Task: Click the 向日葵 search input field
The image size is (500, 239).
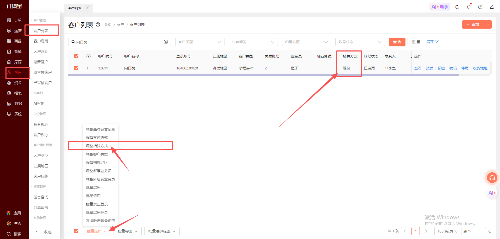Action: [120, 42]
